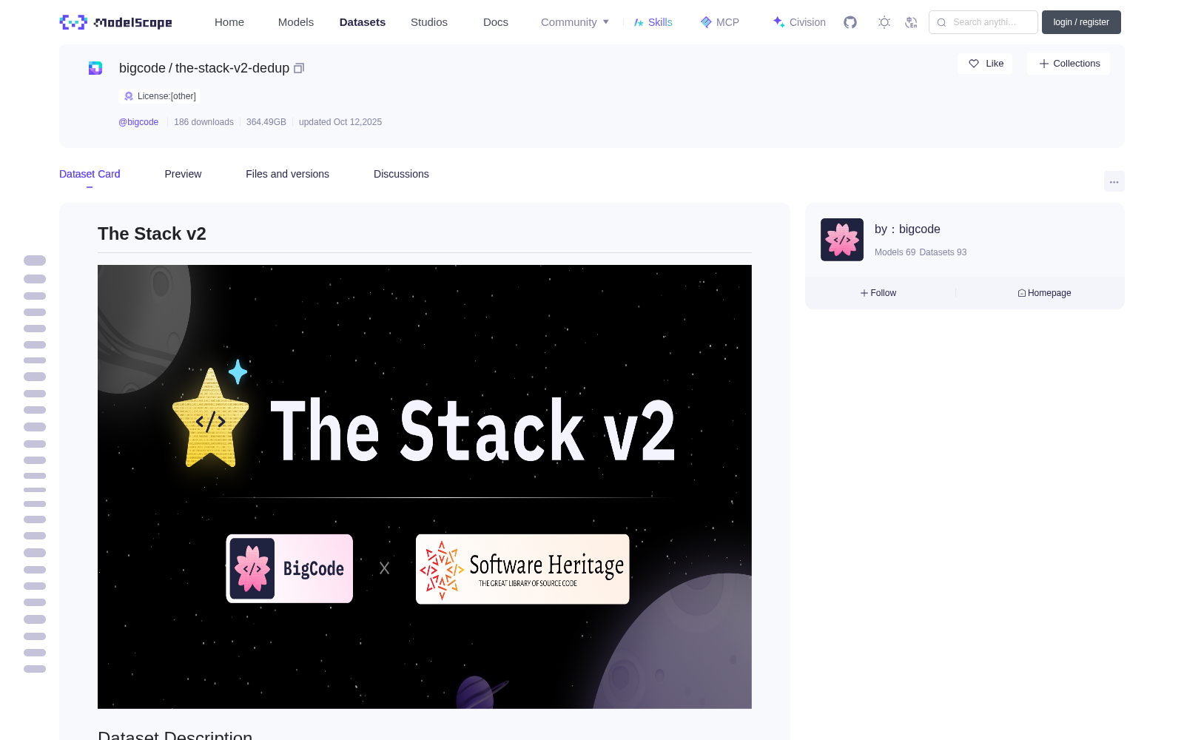Add dataset to Collections
Image resolution: width=1184 pixels, height=740 pixels.
(1069, 64)
